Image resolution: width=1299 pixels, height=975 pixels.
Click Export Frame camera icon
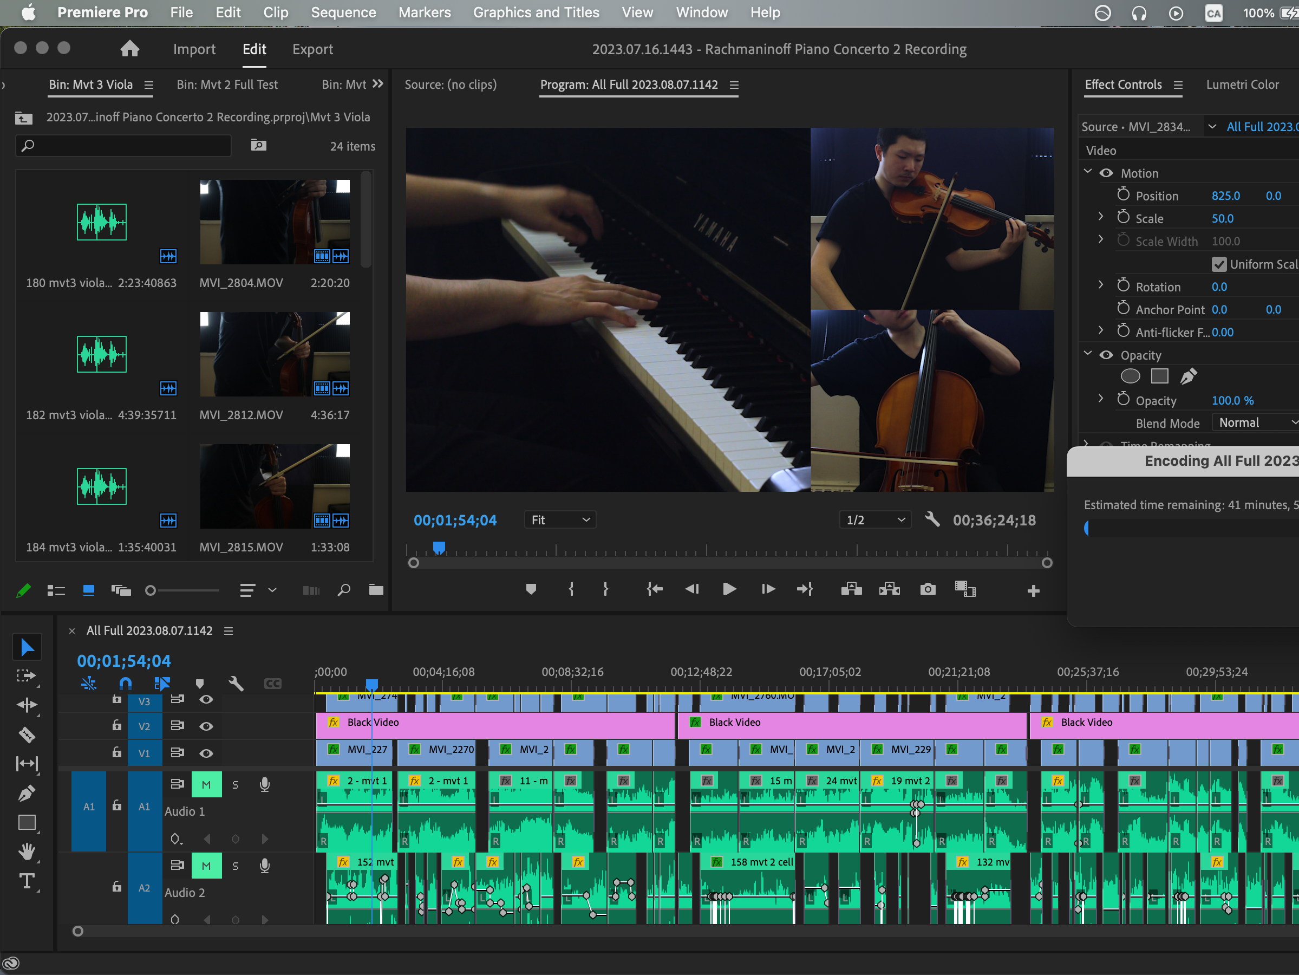click(x=928, y=589)
